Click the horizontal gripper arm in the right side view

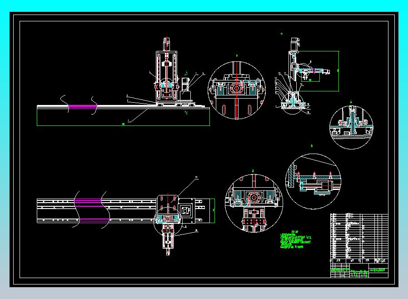pyautogui.click(x=313, y=70)
